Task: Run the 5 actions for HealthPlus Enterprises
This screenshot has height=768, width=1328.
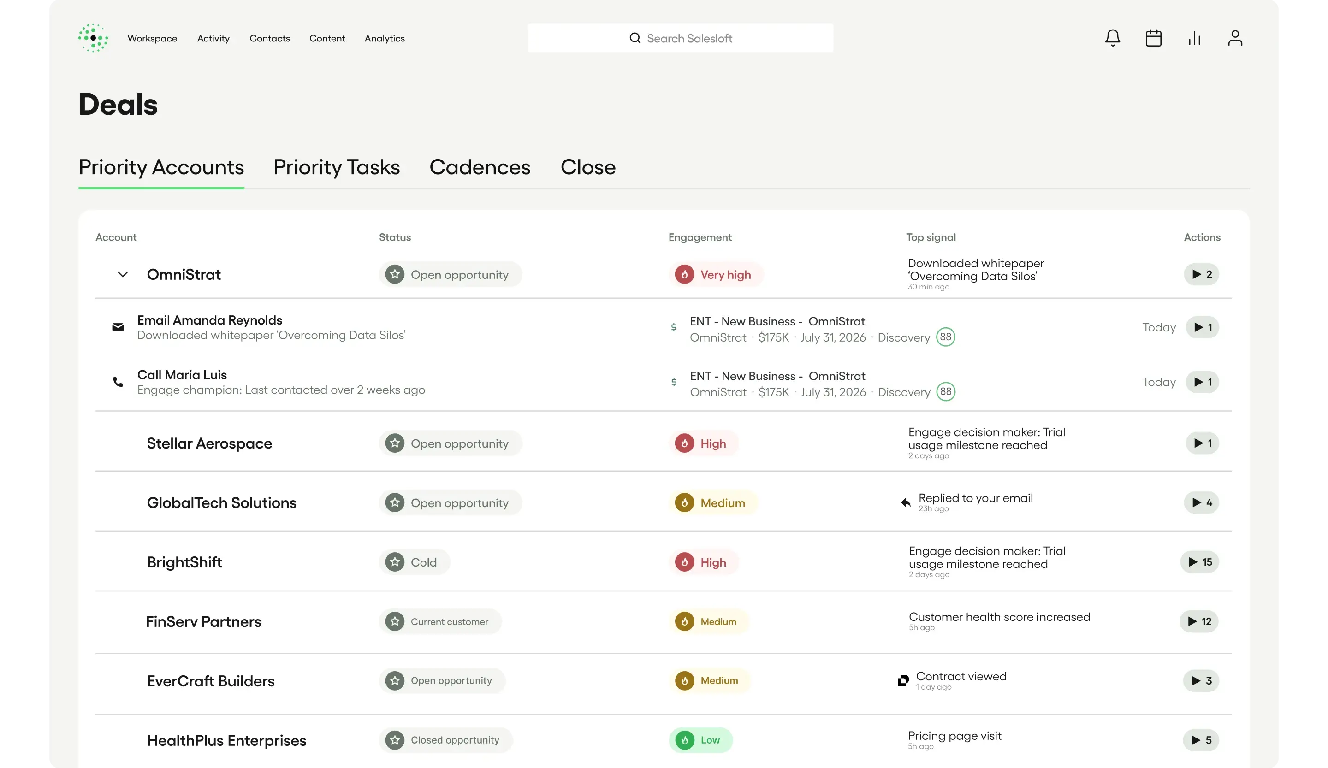Action: pos(1201,740)
